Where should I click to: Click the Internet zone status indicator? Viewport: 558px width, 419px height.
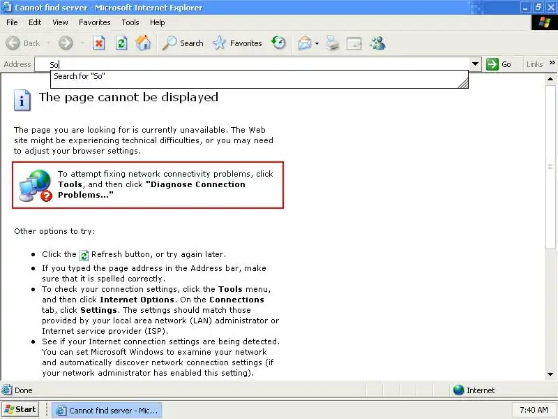(x=474, y=390)
